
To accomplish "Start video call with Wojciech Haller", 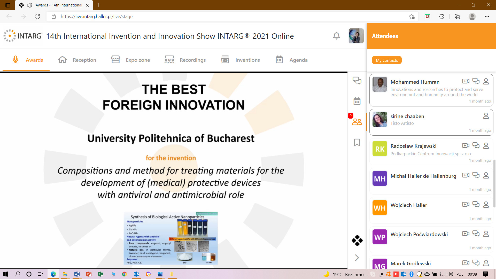I will [466, 204].
